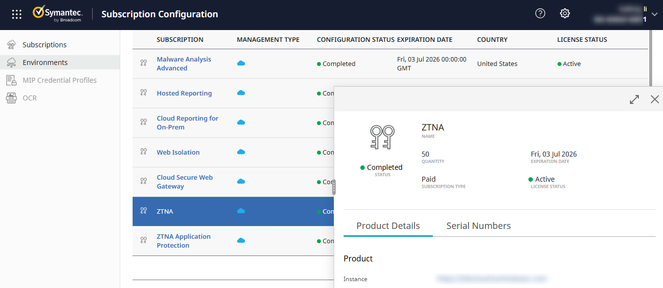663x288 pixels.
Task: Open the apps grid launcher
Action: (x=17, y=14)
